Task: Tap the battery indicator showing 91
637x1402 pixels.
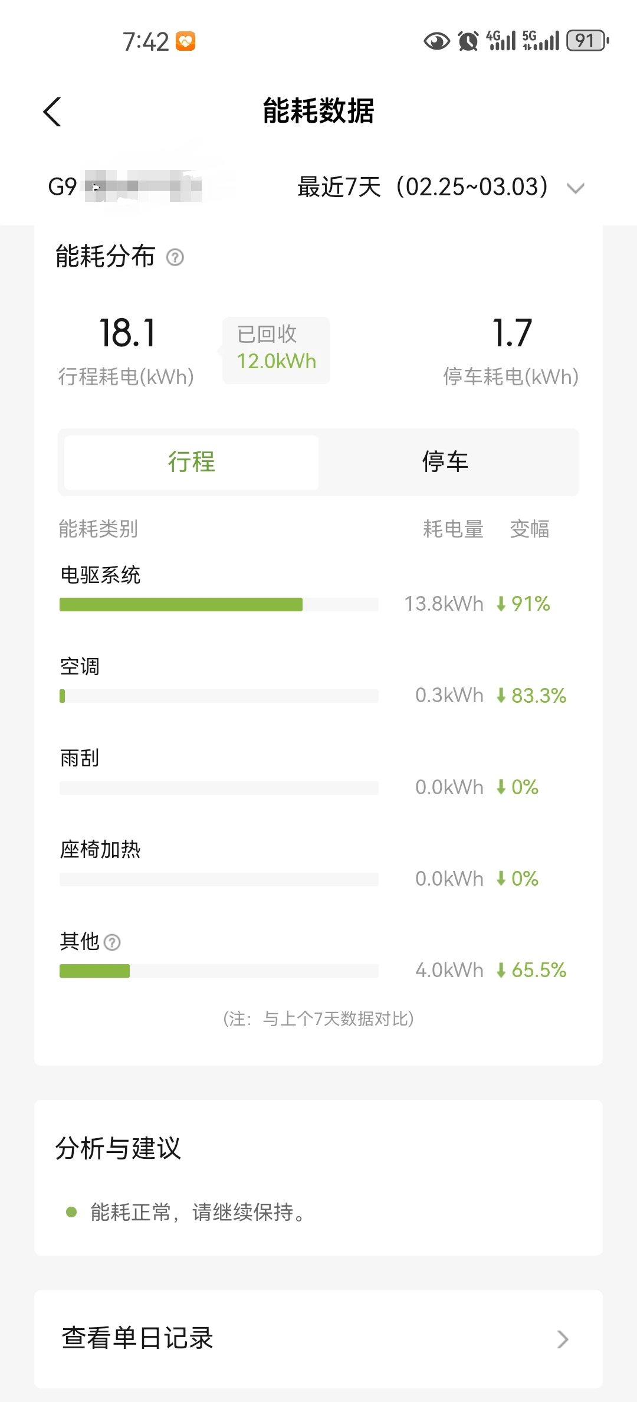Action: (x=588, y=41)
